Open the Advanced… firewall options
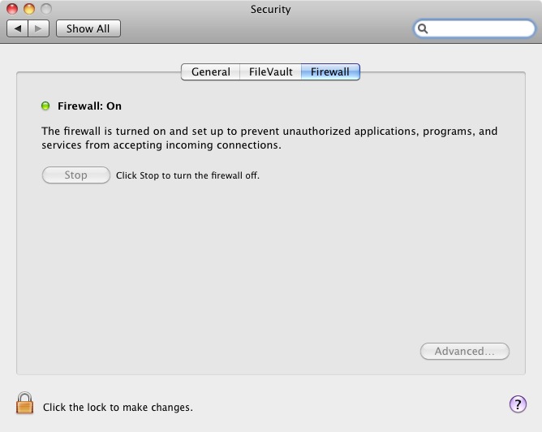The image size is (542, 432). coord(465,352)
